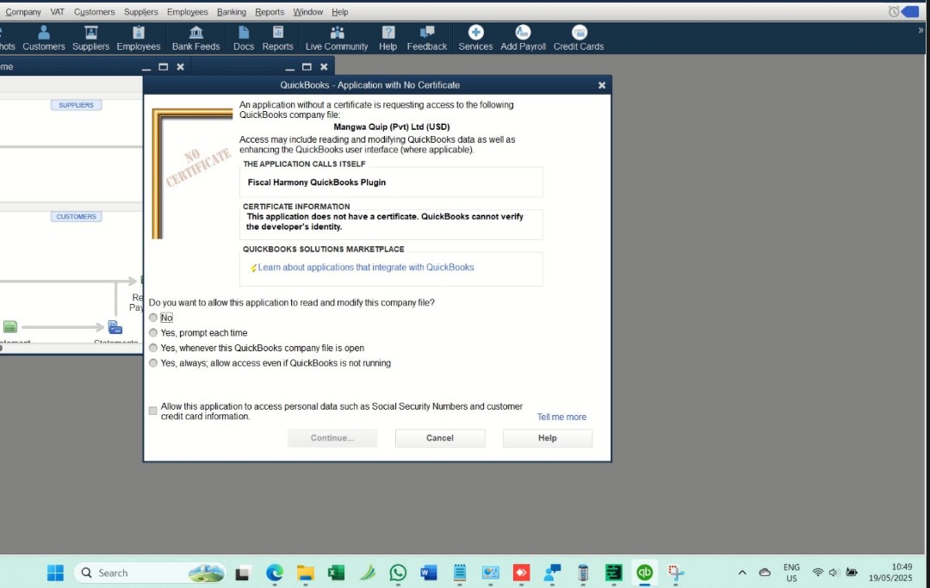Open AnyDesk red taskbar icon
Viewport: 930px width, 588px height.
point(521,573)
